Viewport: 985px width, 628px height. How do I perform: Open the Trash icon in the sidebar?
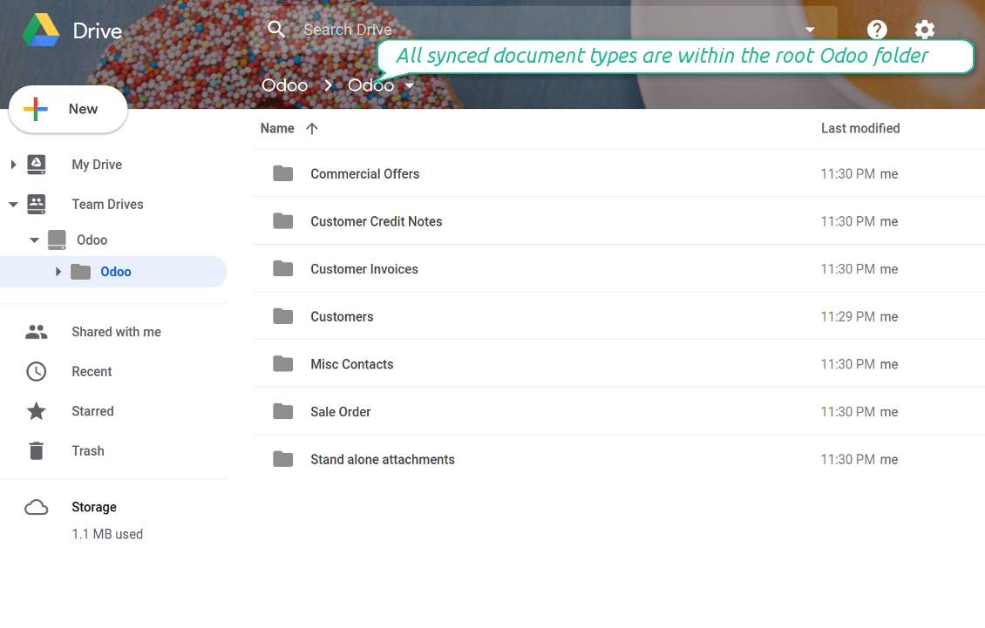click(37, 451)
